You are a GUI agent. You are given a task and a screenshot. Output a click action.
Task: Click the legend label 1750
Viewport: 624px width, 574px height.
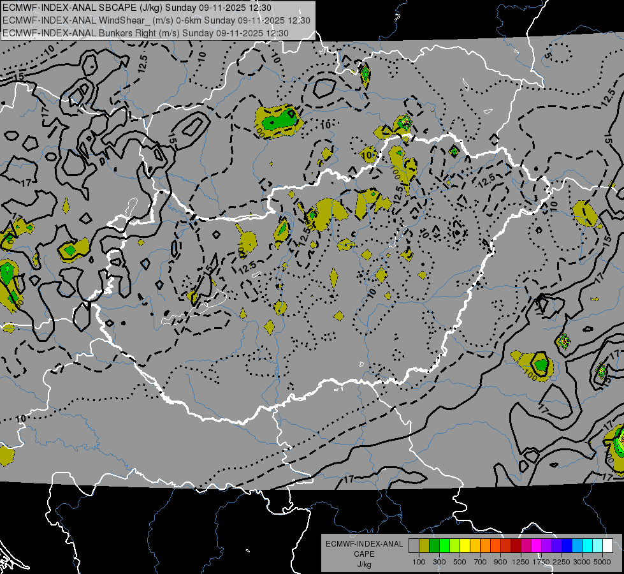pyautogui.click(x=542, y=562)
